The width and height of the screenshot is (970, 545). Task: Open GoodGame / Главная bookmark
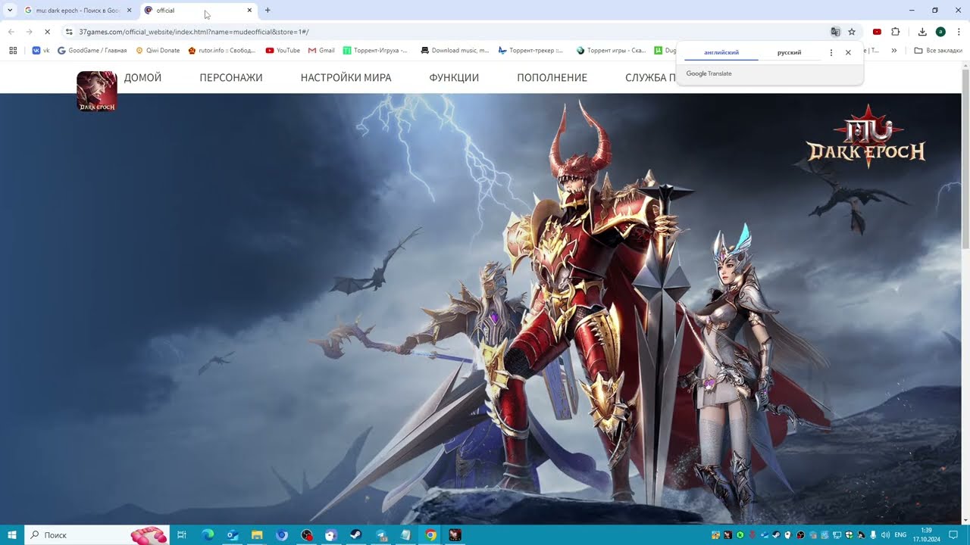(x=92, y=51)
